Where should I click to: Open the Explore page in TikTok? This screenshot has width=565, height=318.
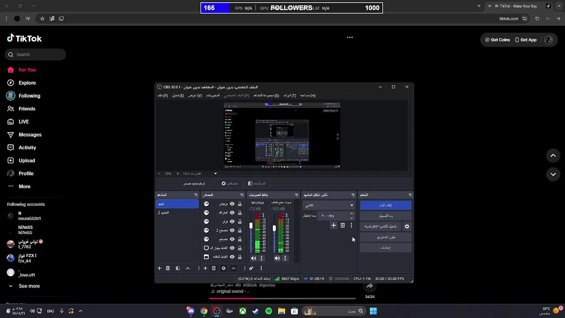(x=21, y=83)
